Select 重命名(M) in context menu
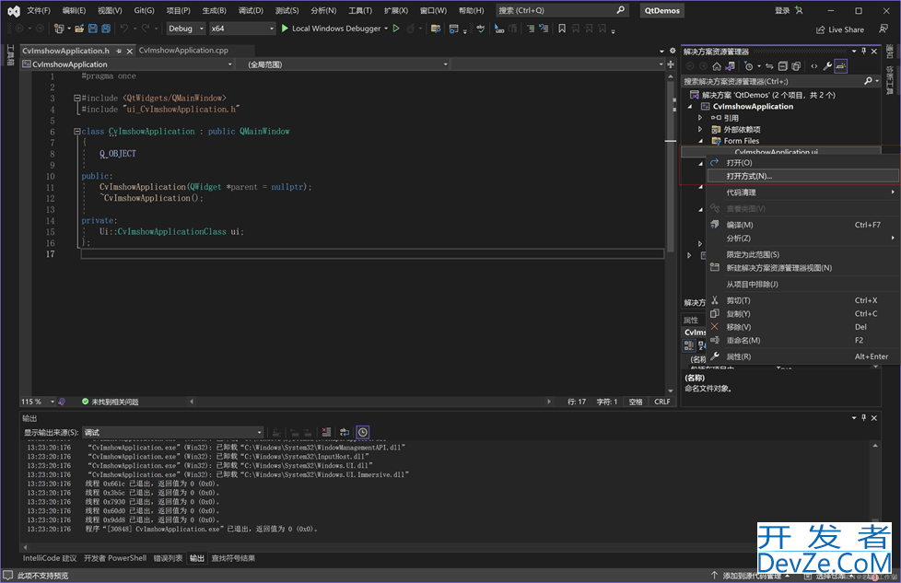This screenshot has height=583, width=901. (x=802, y=340)
